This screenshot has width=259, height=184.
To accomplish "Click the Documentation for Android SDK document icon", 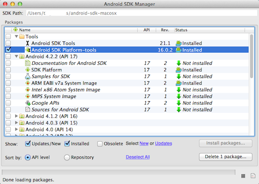I will click(x=28, y=63).
